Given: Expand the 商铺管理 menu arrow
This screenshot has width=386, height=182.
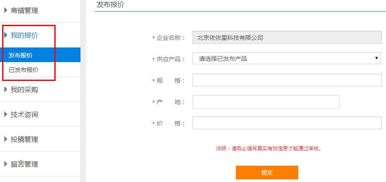Looking at the screenshot, I should coord(6,10).
